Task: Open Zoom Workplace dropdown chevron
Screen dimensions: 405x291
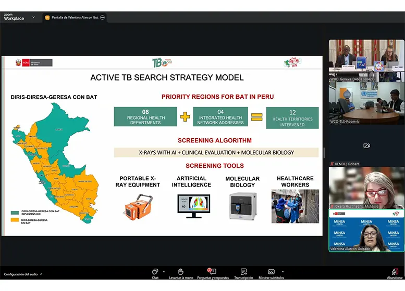Action: tap(34, 17)
